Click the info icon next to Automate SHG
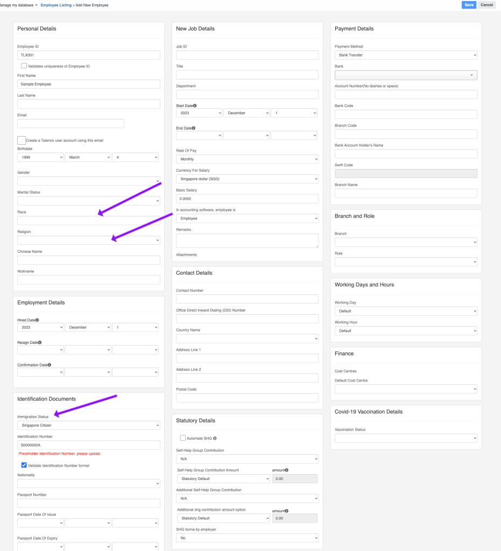This screenshot has width=501, height=551. pyautogui.click(x=215, y=439)
